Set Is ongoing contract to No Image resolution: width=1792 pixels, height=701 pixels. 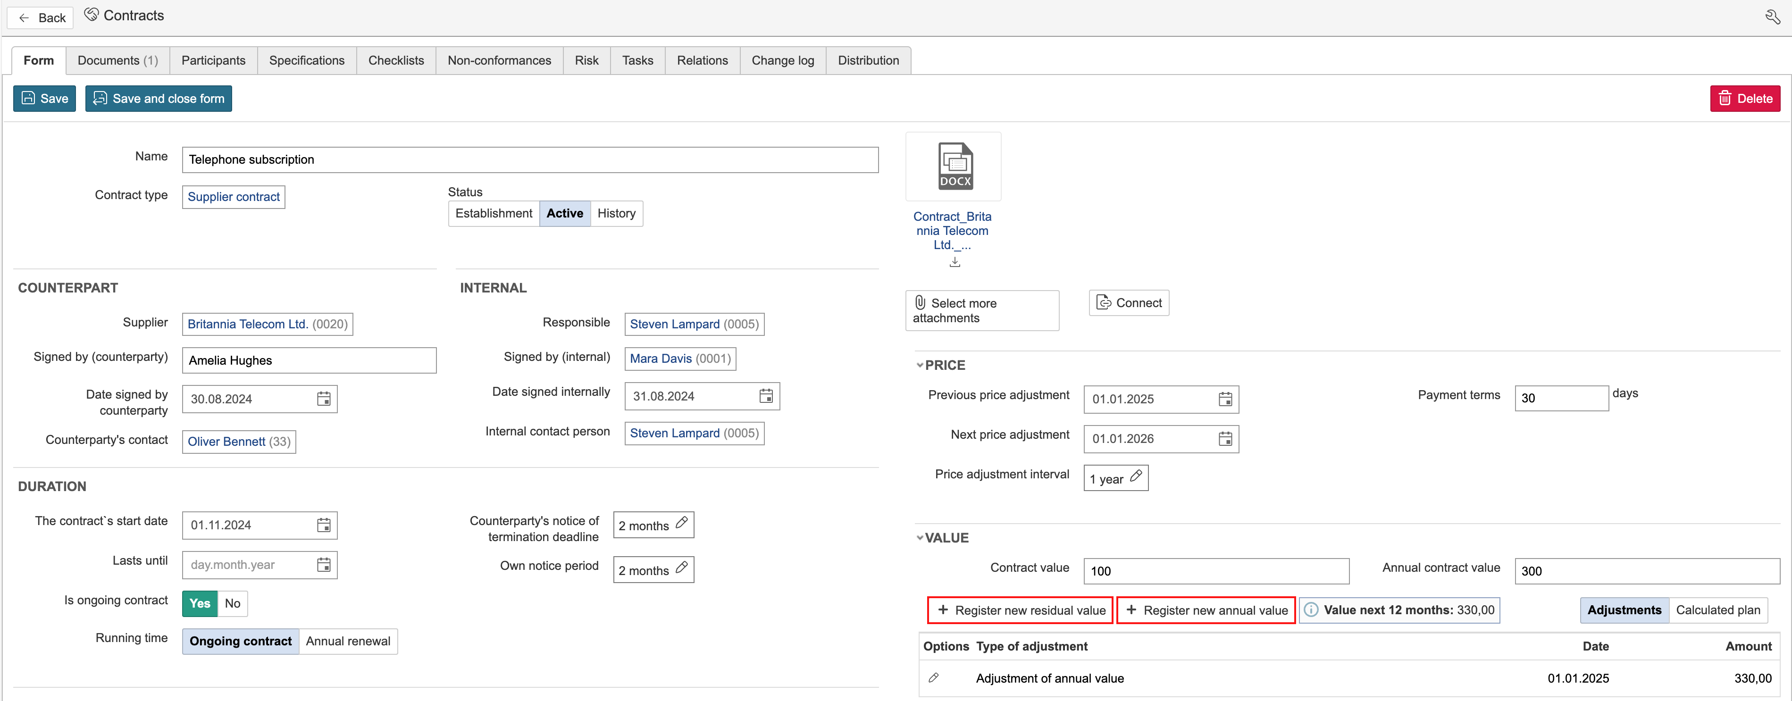232,604
